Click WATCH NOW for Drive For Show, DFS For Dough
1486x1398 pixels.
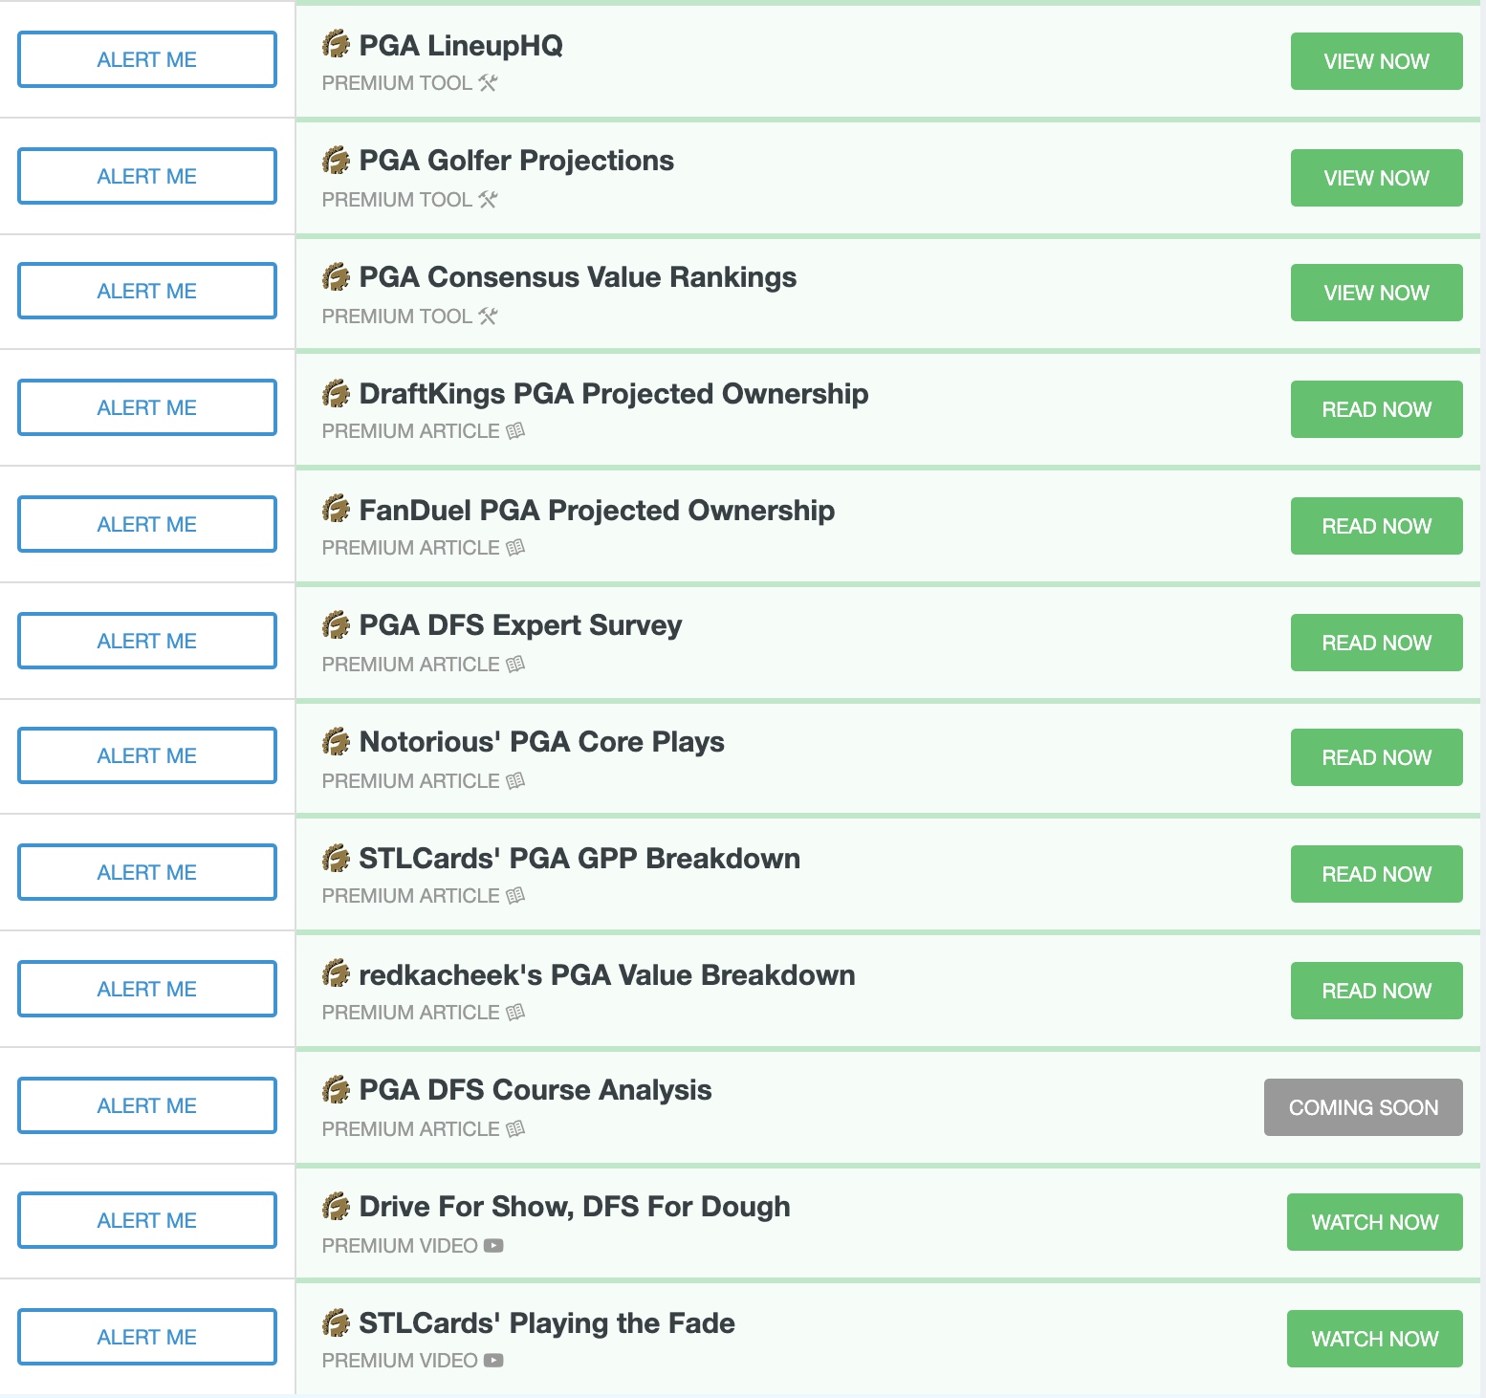pyautogui.click(x=1375, y=1222)
